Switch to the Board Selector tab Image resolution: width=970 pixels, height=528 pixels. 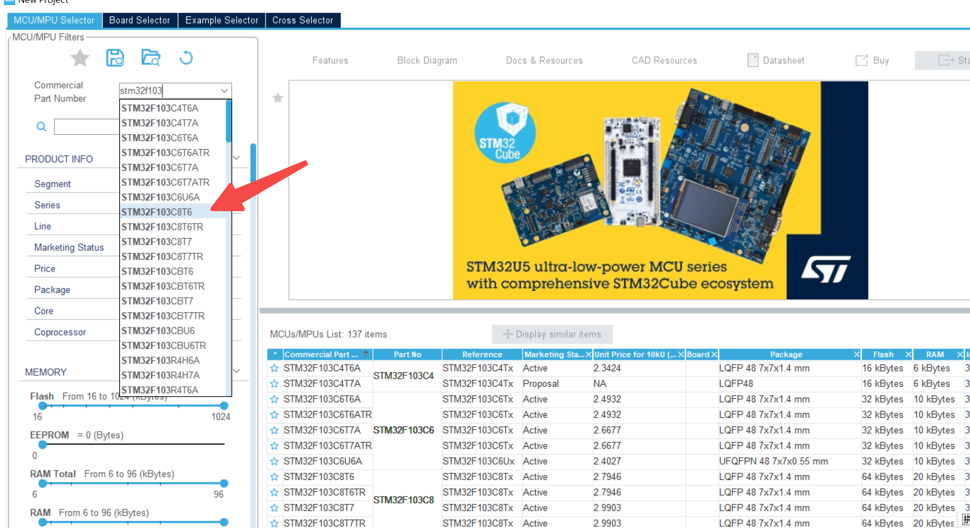(x=140, y=20)
